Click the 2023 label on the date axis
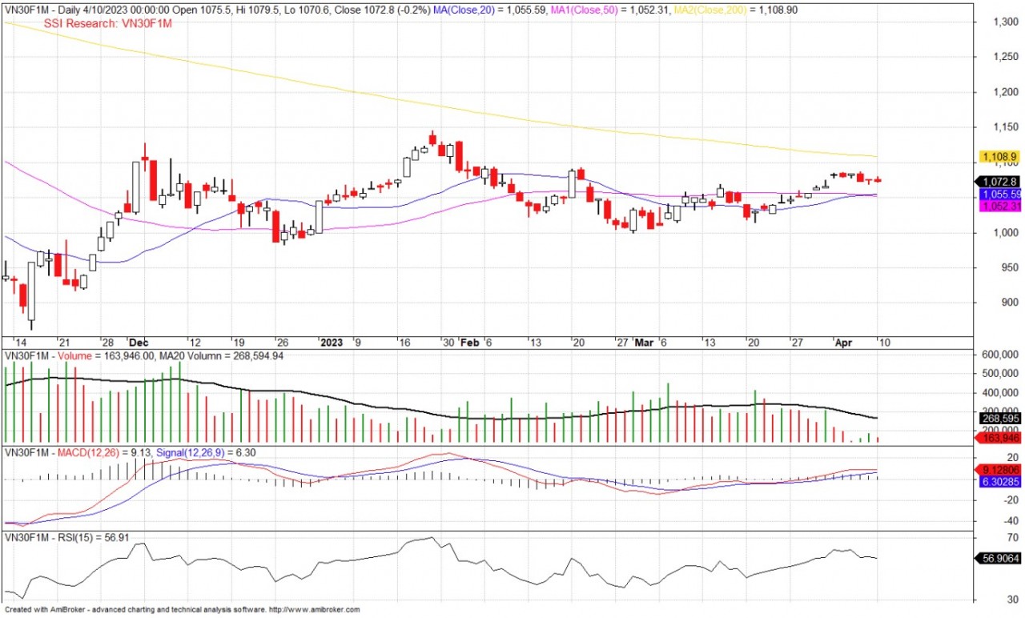Screen dimensions: 1025x618 coord(331,342)
